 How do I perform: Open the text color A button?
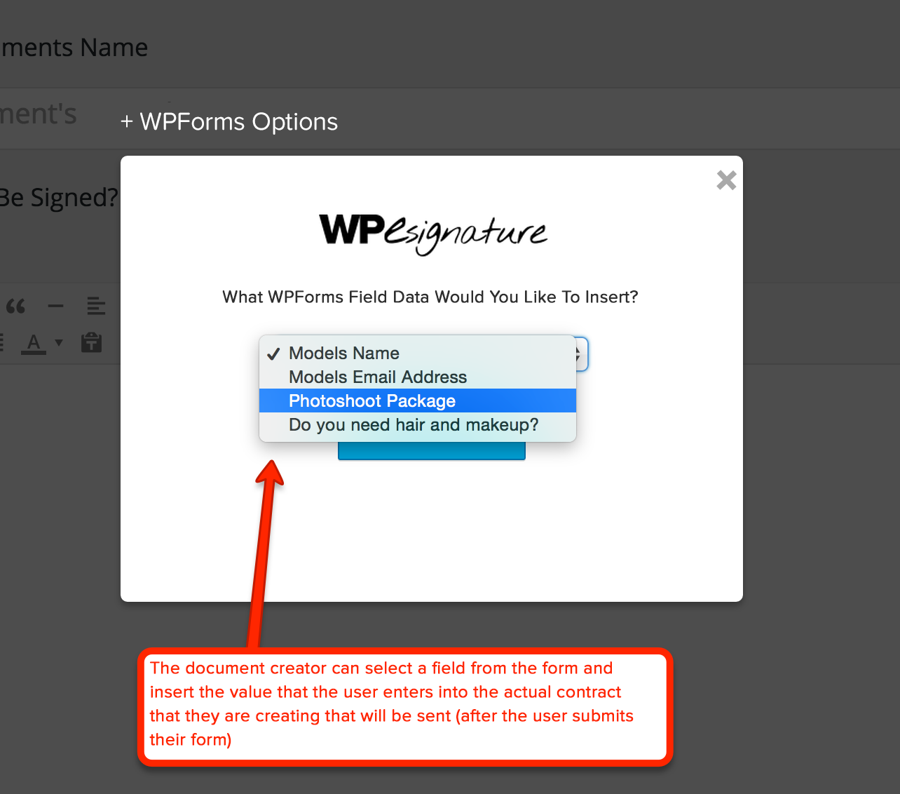click(x=34, y=343)
